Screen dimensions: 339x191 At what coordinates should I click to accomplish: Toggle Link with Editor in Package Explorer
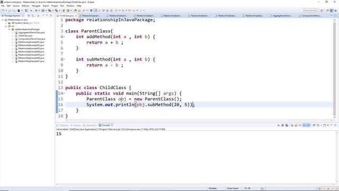(x=33, y=15)
